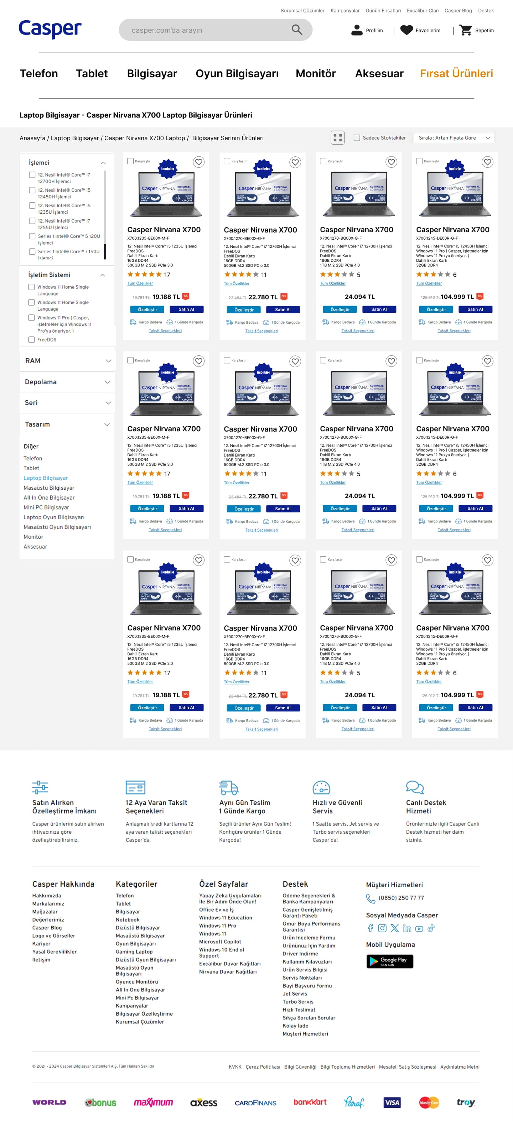
Task: Check Core i5 12450H İşlemci filter
Action: tap(32, 190)
